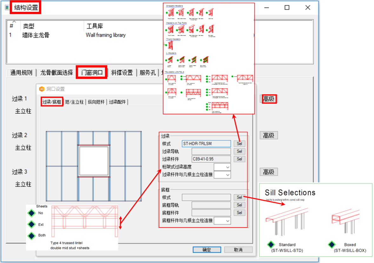Select the Both sheets diamond option
This screenshot has width=374, height=263.
click(x=31, y=236)
